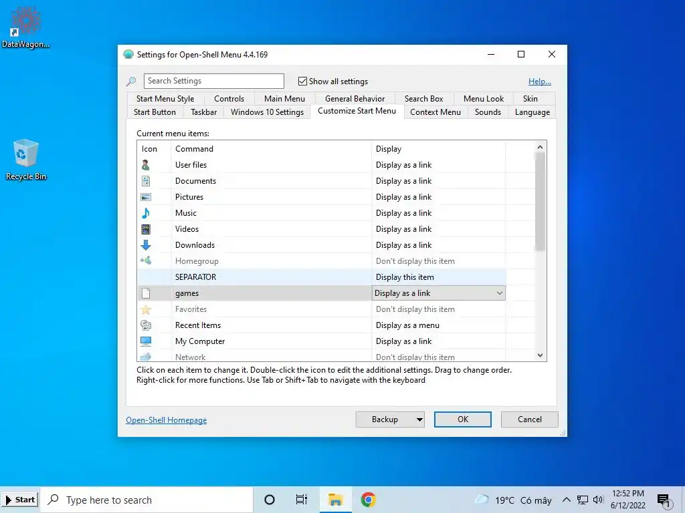This screenshot has height=513, width=685.
Task: Click the Search Settings input field
Action: tap(213, 81)
